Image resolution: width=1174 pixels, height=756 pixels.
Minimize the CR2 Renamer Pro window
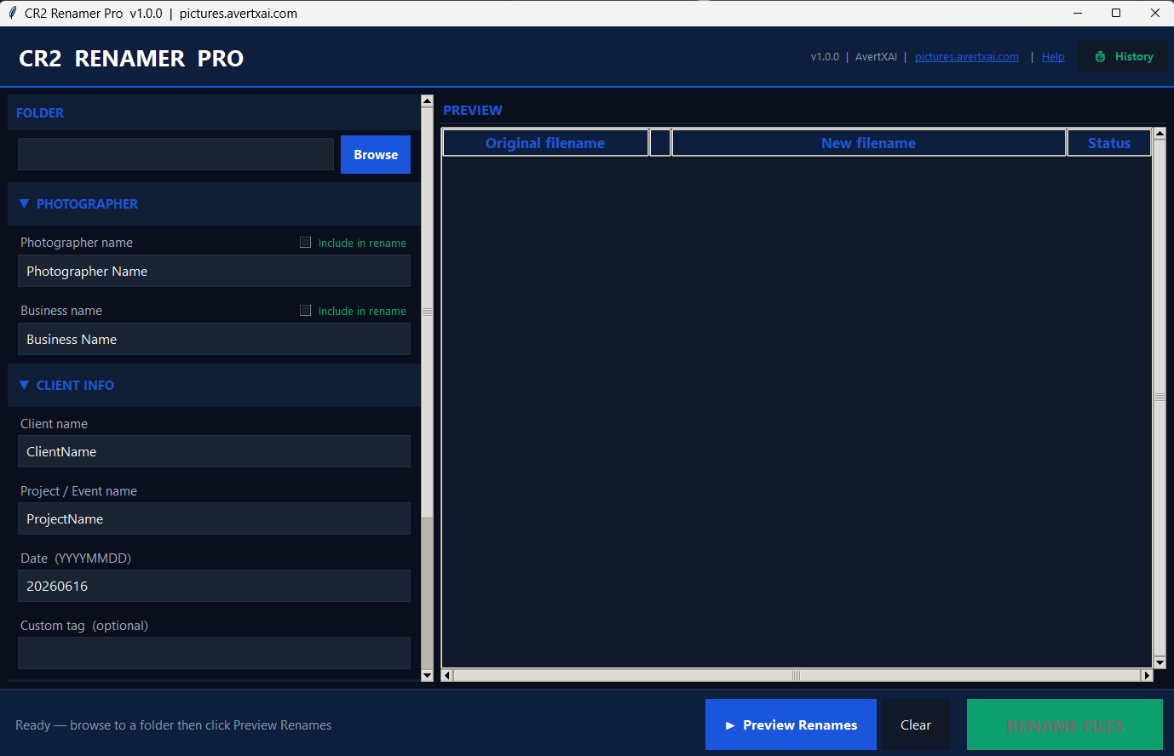coord(1078,13)
